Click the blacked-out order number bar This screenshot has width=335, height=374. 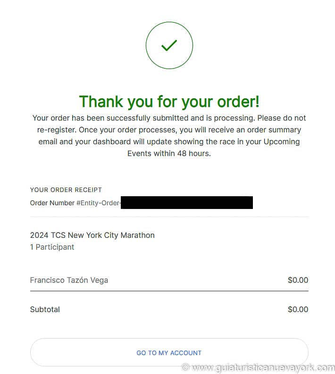[187, 203]
